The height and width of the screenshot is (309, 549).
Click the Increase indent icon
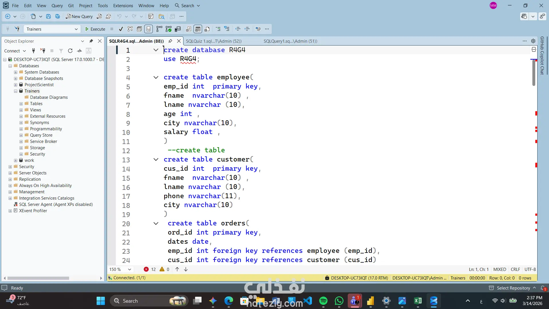coord(247,29)
